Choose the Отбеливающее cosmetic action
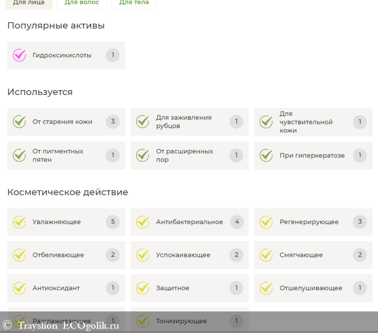Screen dimensions: 378x333 point(66,255)
